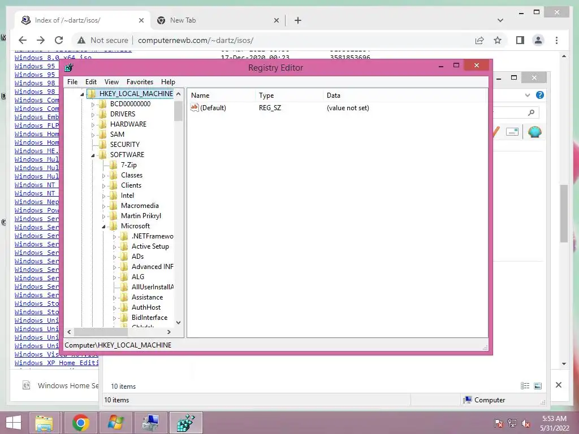Click the ADs folder icon

pyautogui.click(x=124, y=257)
